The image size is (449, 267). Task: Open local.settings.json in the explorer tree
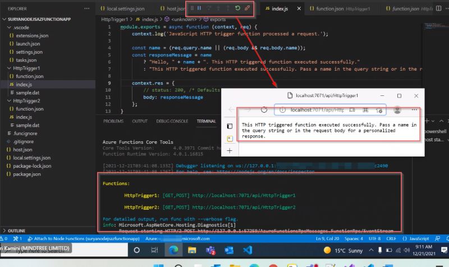[31, 158]
